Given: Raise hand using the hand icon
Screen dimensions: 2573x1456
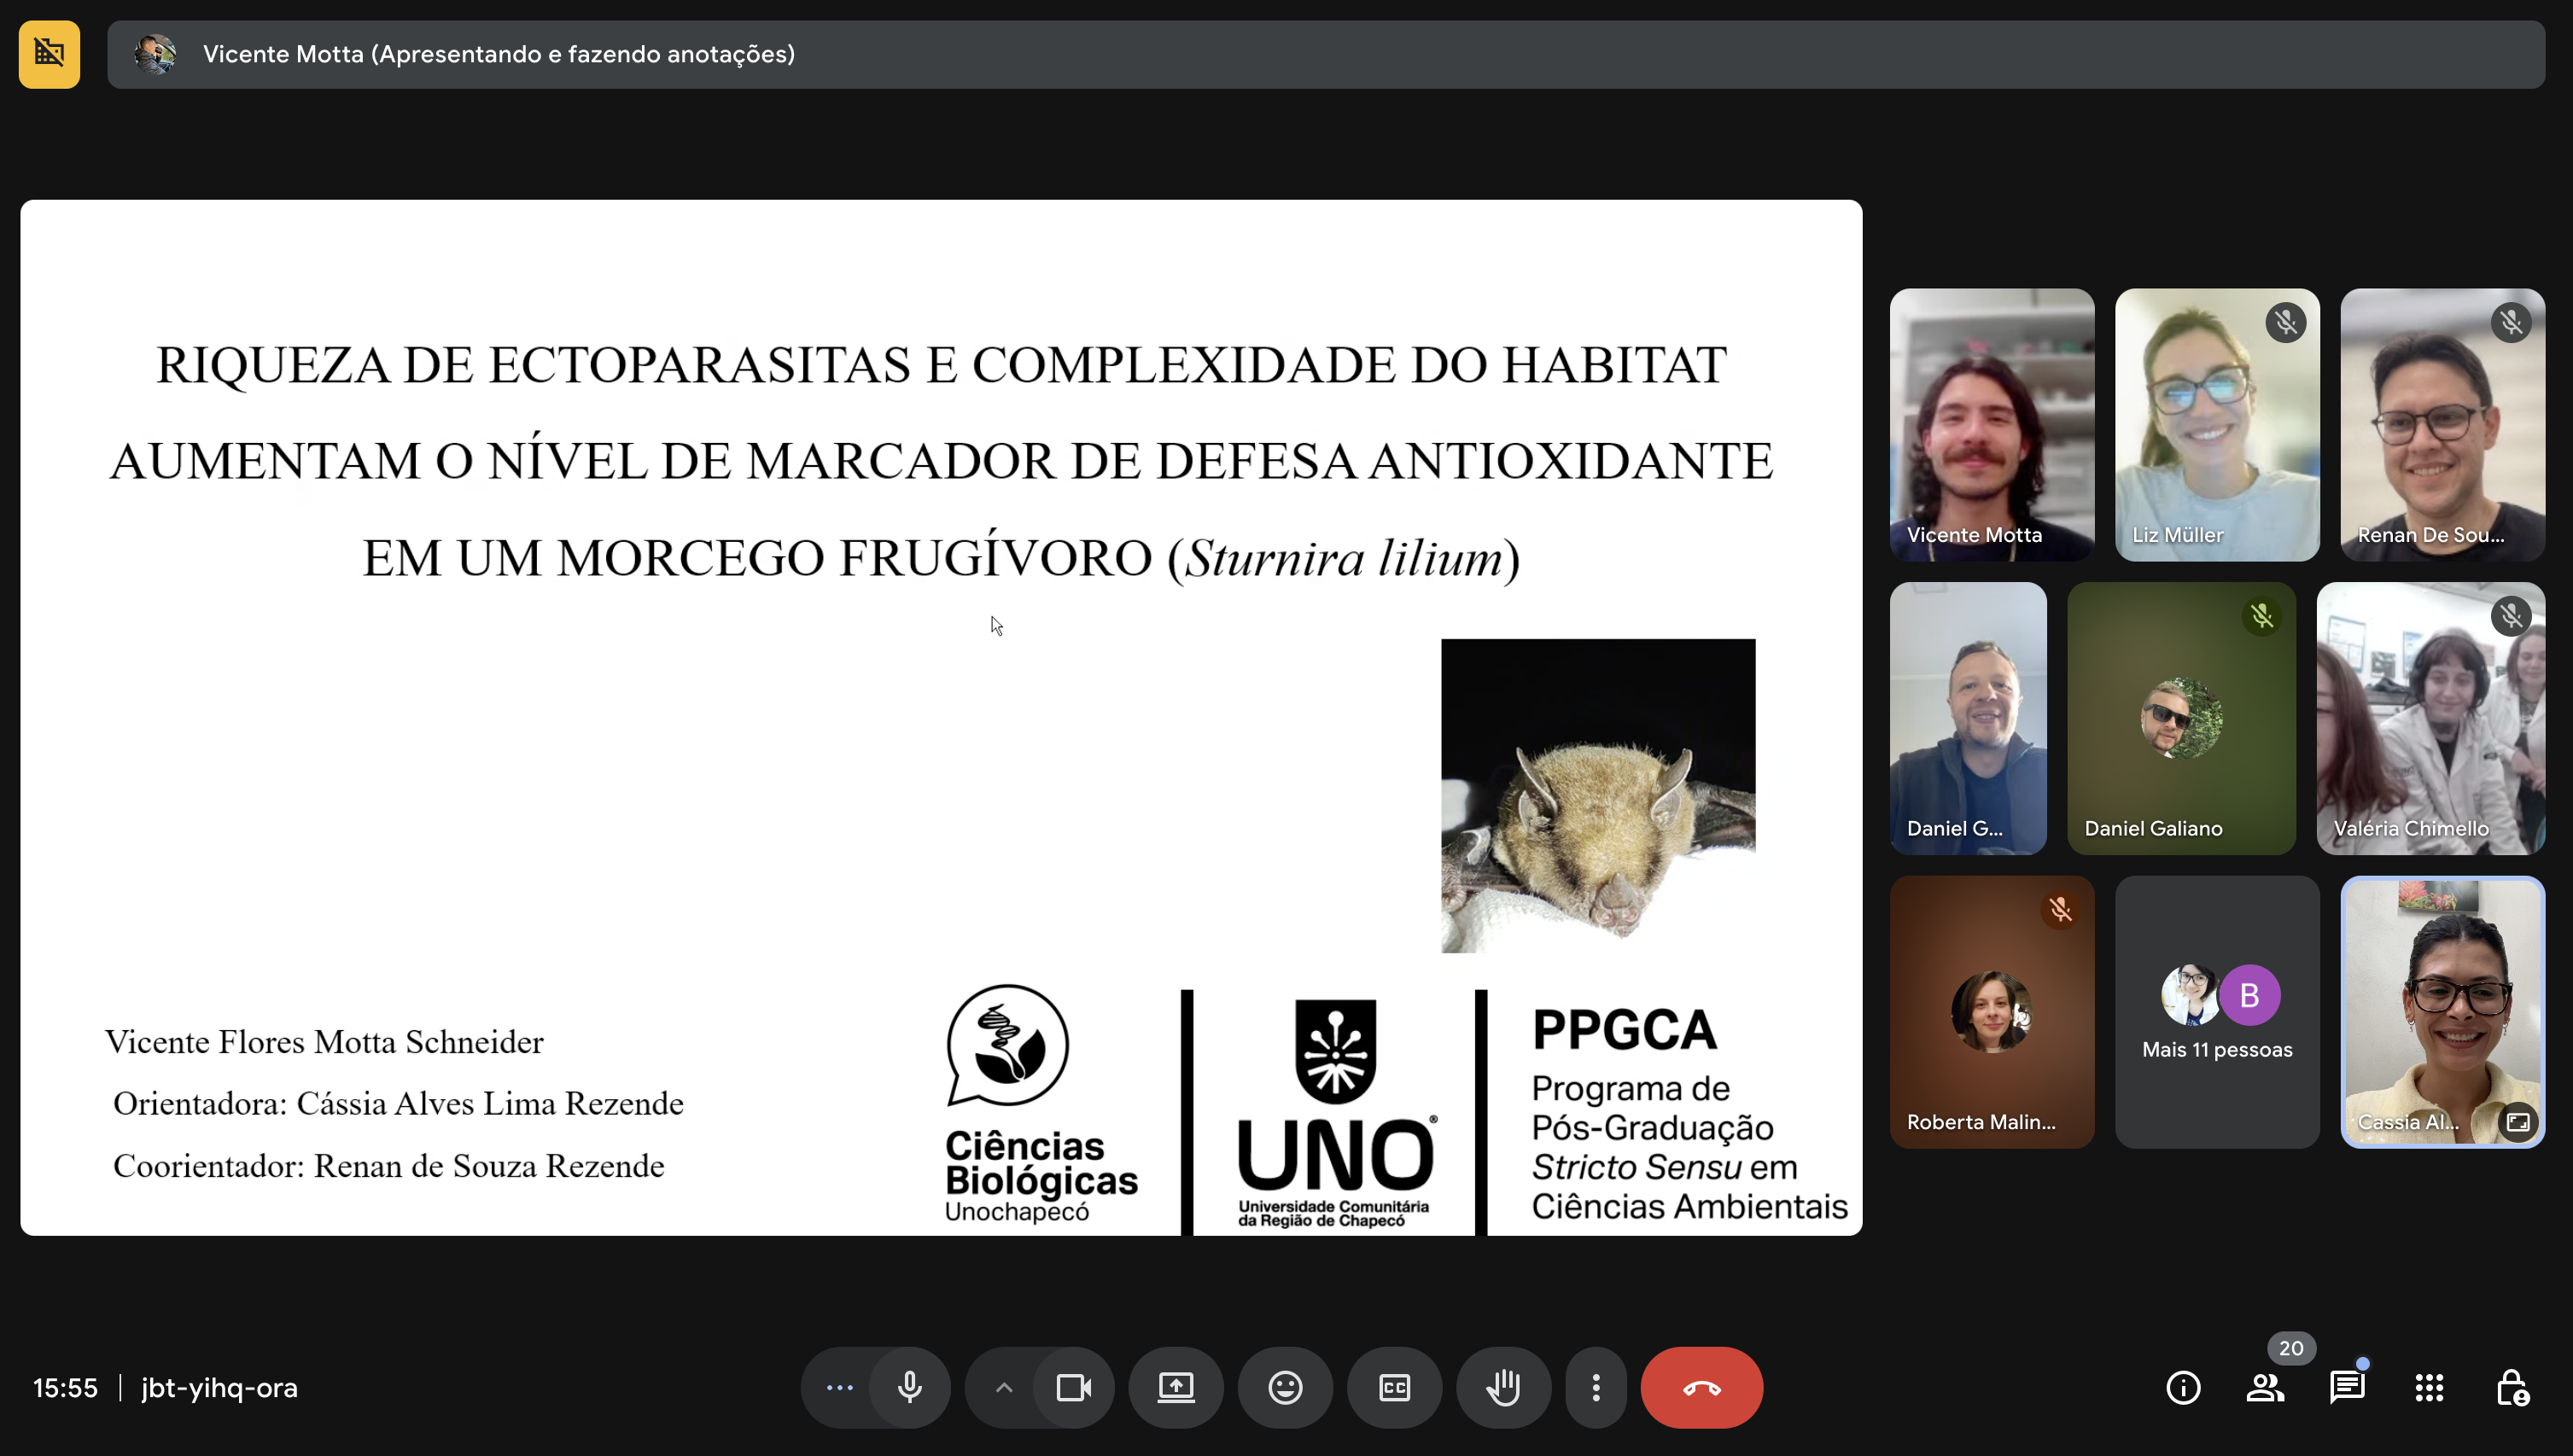Looking at the screenshot, I should [1503, 1387].
